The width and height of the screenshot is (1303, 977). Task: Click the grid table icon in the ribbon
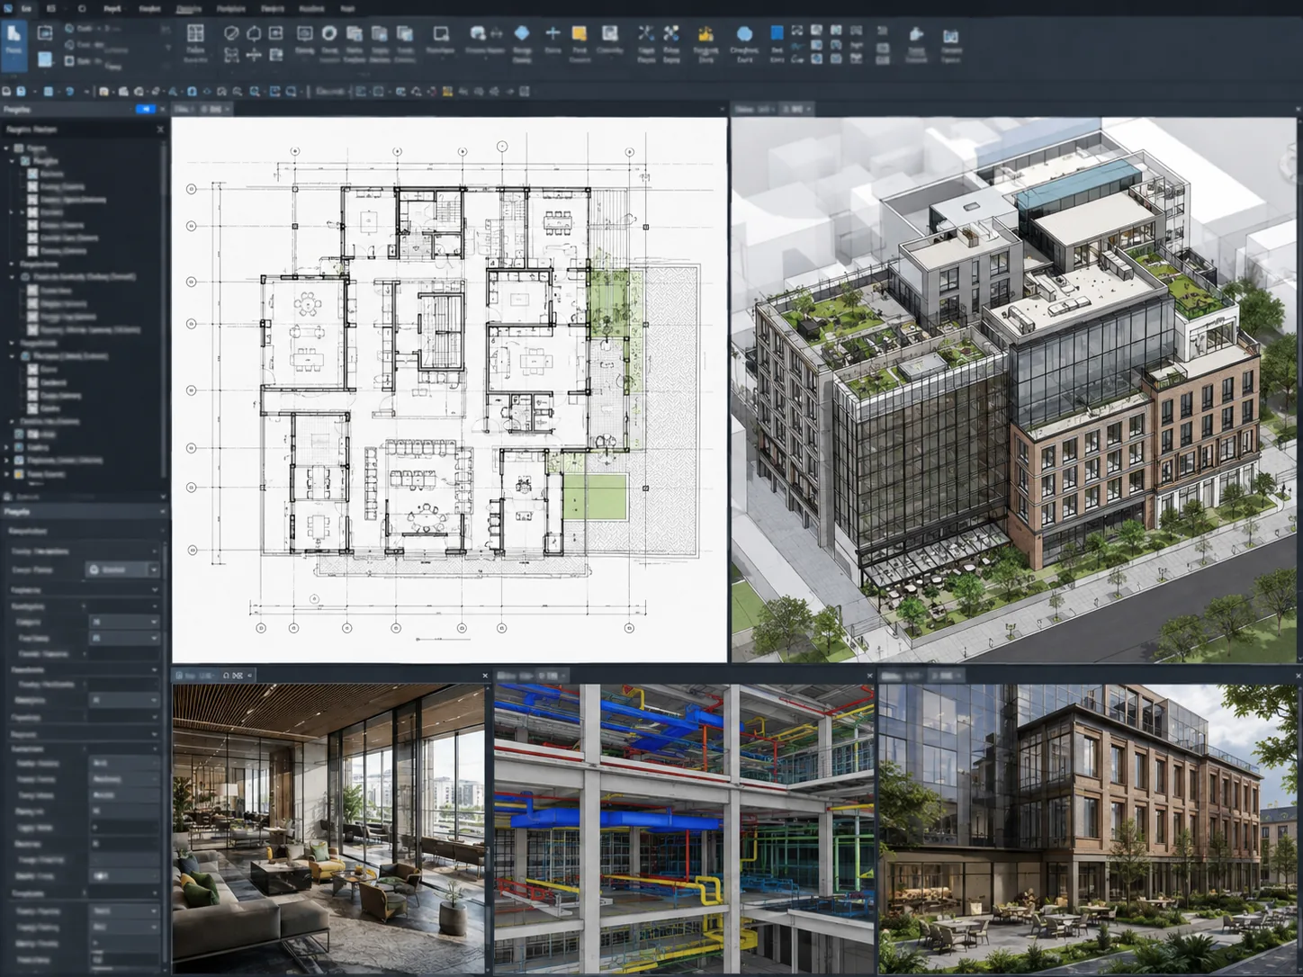point(195,35)
